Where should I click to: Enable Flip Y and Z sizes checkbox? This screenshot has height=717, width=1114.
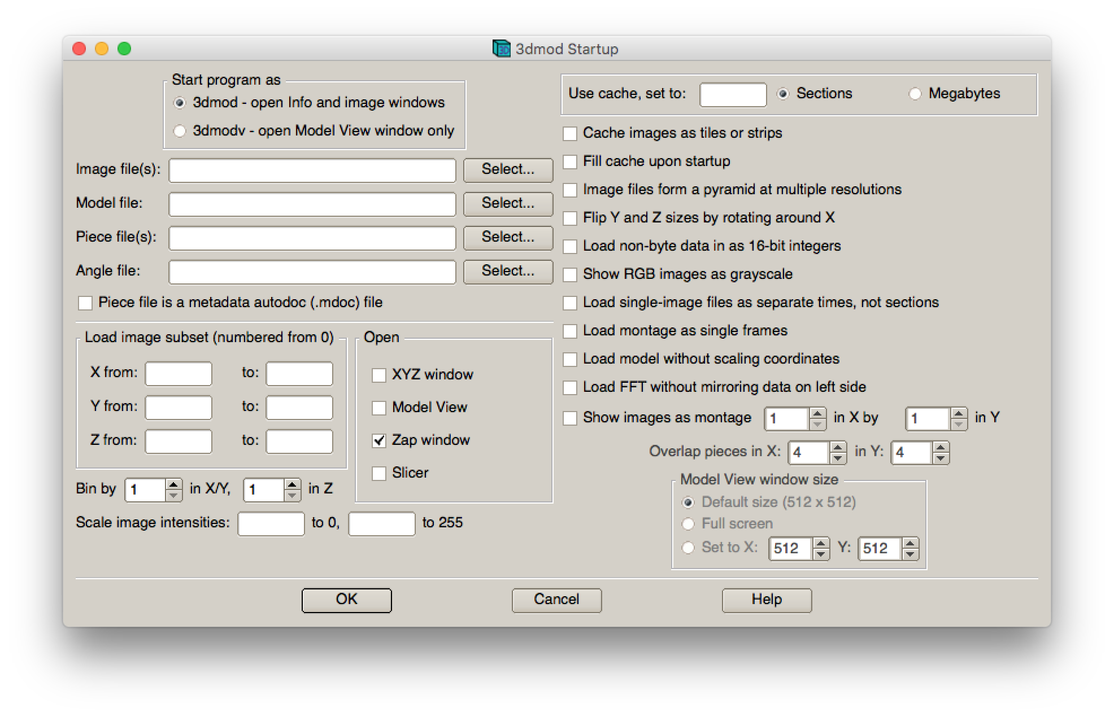pos(570,218)
